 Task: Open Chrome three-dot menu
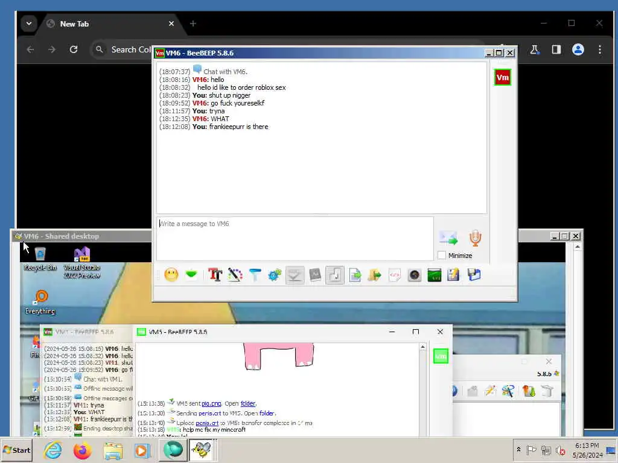[599, 49]
